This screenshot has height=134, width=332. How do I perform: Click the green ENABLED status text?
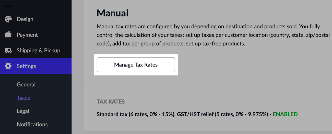click(285, 114)
